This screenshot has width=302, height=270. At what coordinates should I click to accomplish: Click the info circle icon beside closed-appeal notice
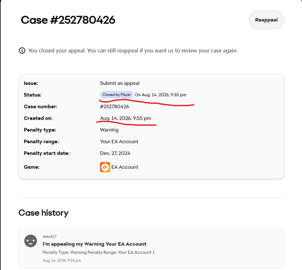[22, 51]
